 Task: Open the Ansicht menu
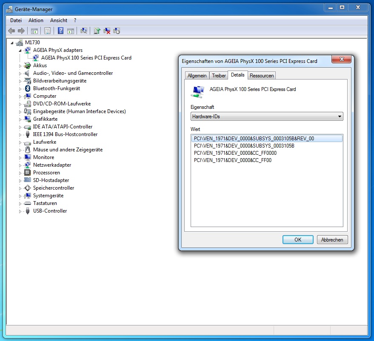(59, 20)
